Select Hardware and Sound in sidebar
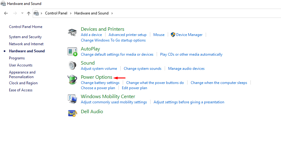Viewport: 281px width, 151px height. click(x=27, y=51)
